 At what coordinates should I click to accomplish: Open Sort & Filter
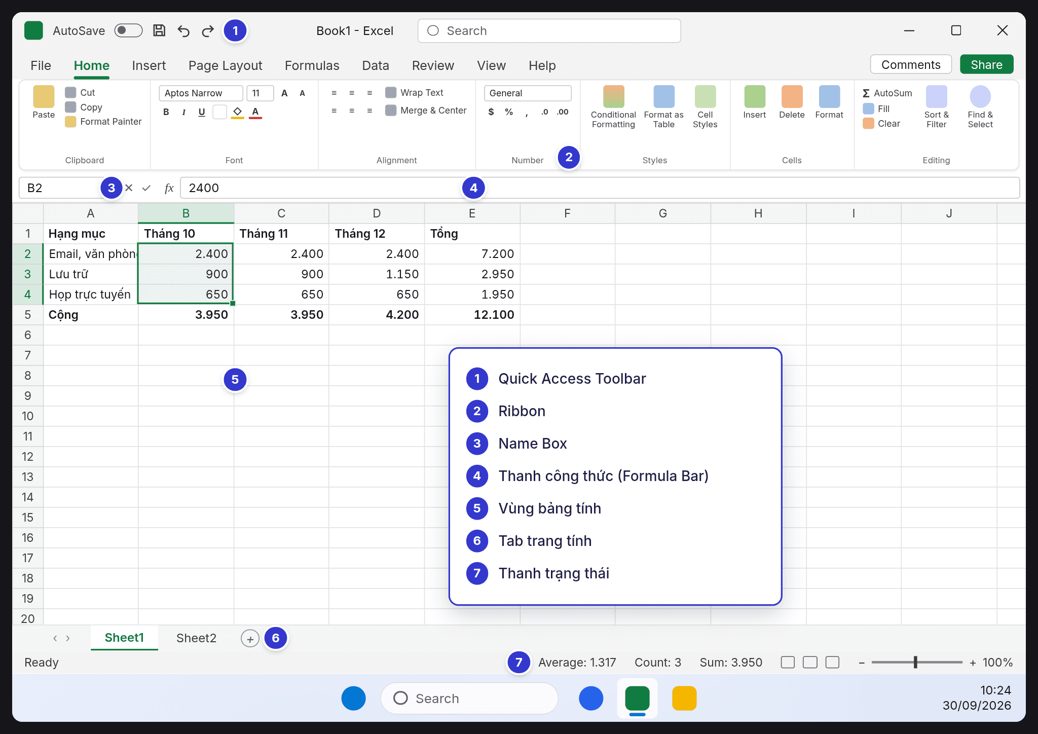pyautogui.click(x=936, y=107)
